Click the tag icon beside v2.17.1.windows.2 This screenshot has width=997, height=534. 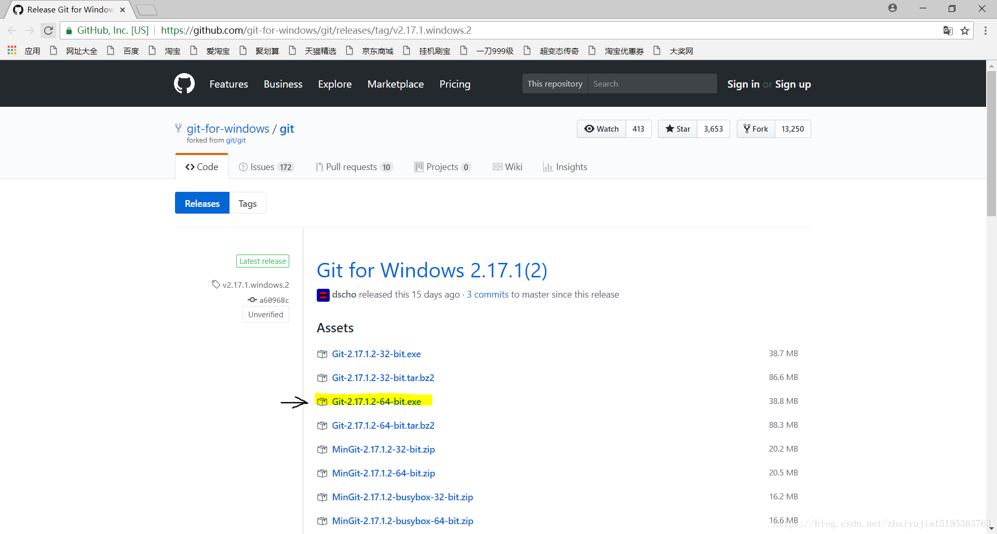pos(216,284)
